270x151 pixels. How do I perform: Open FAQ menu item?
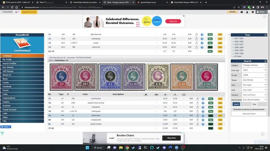(22, 121)
